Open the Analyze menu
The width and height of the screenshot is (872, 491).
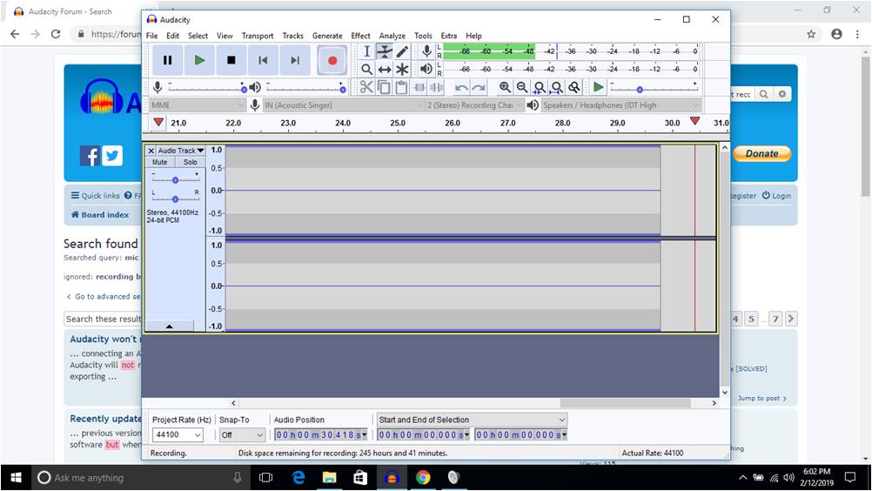pos(392,36)
